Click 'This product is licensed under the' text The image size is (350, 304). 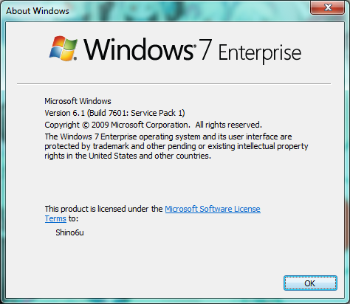pyautogui.click(x=103, y=209)
